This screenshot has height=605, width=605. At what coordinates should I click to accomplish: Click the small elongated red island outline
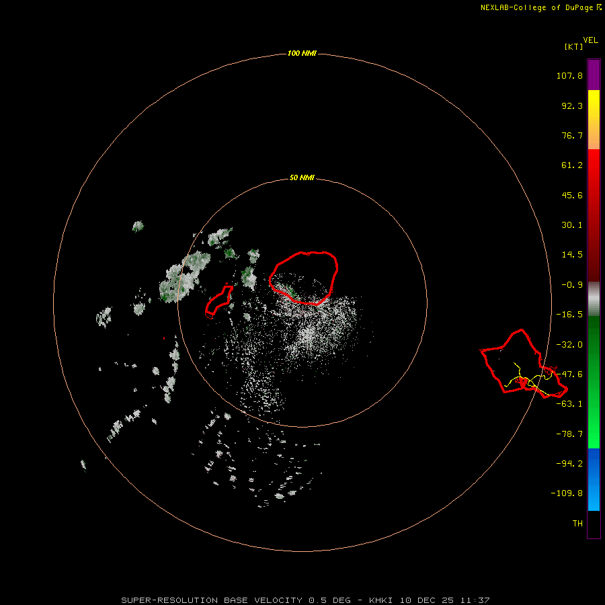coord(218,301)
